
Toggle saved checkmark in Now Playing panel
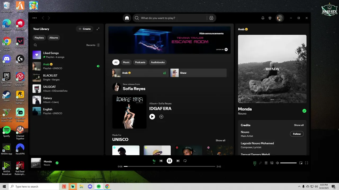coord(304,111)
